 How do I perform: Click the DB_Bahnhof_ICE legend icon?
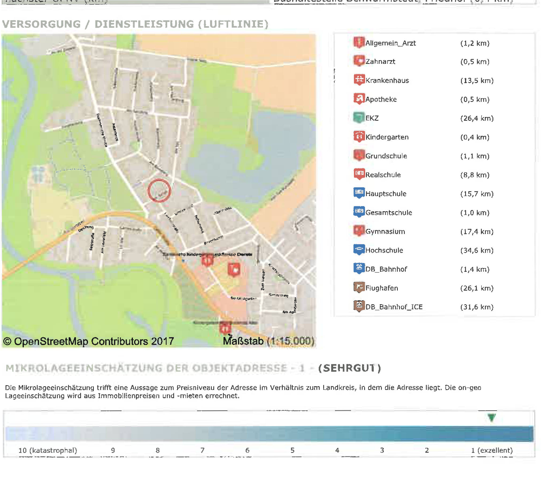pos(359,306)
